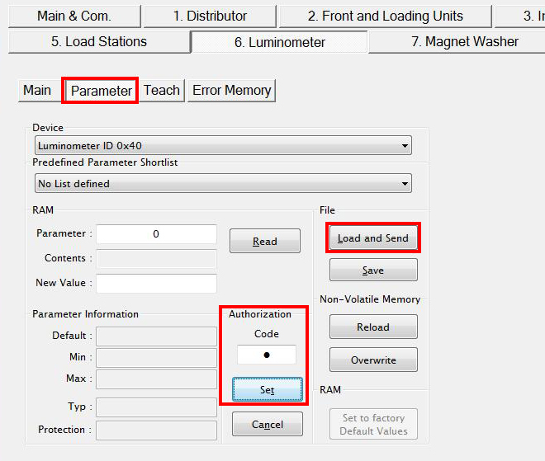Switch to the Teach sub-tab
Screen dimensions: 545x461
(162, 90)
